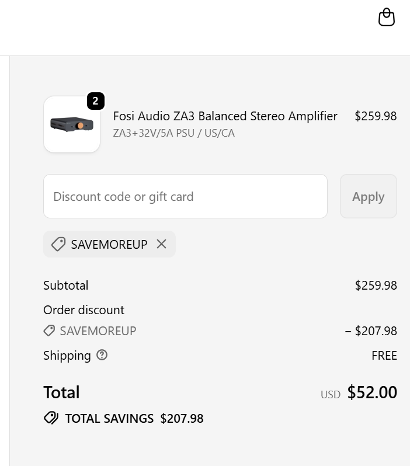410x466 pixels.
Task: Click the ZA3+32V/5A PSU variant text
Action: click(173, 133)
